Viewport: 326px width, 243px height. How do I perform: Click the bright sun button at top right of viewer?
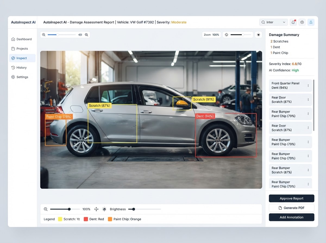tap(258, 35)
